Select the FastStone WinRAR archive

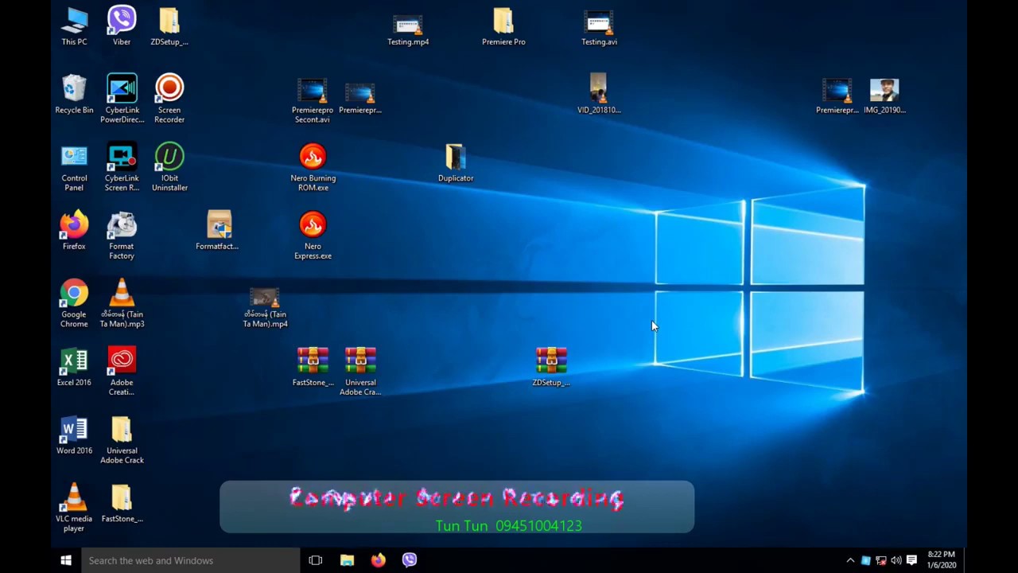coord(313,367)
